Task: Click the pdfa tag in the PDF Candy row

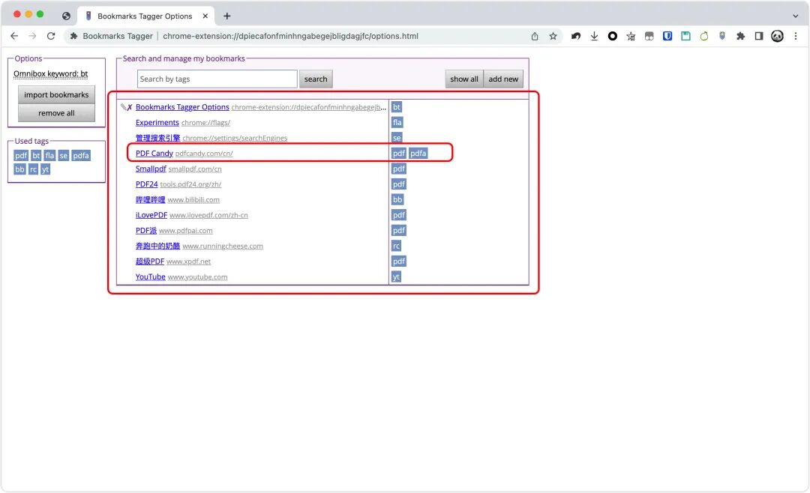Action: (x=418, y=154)
